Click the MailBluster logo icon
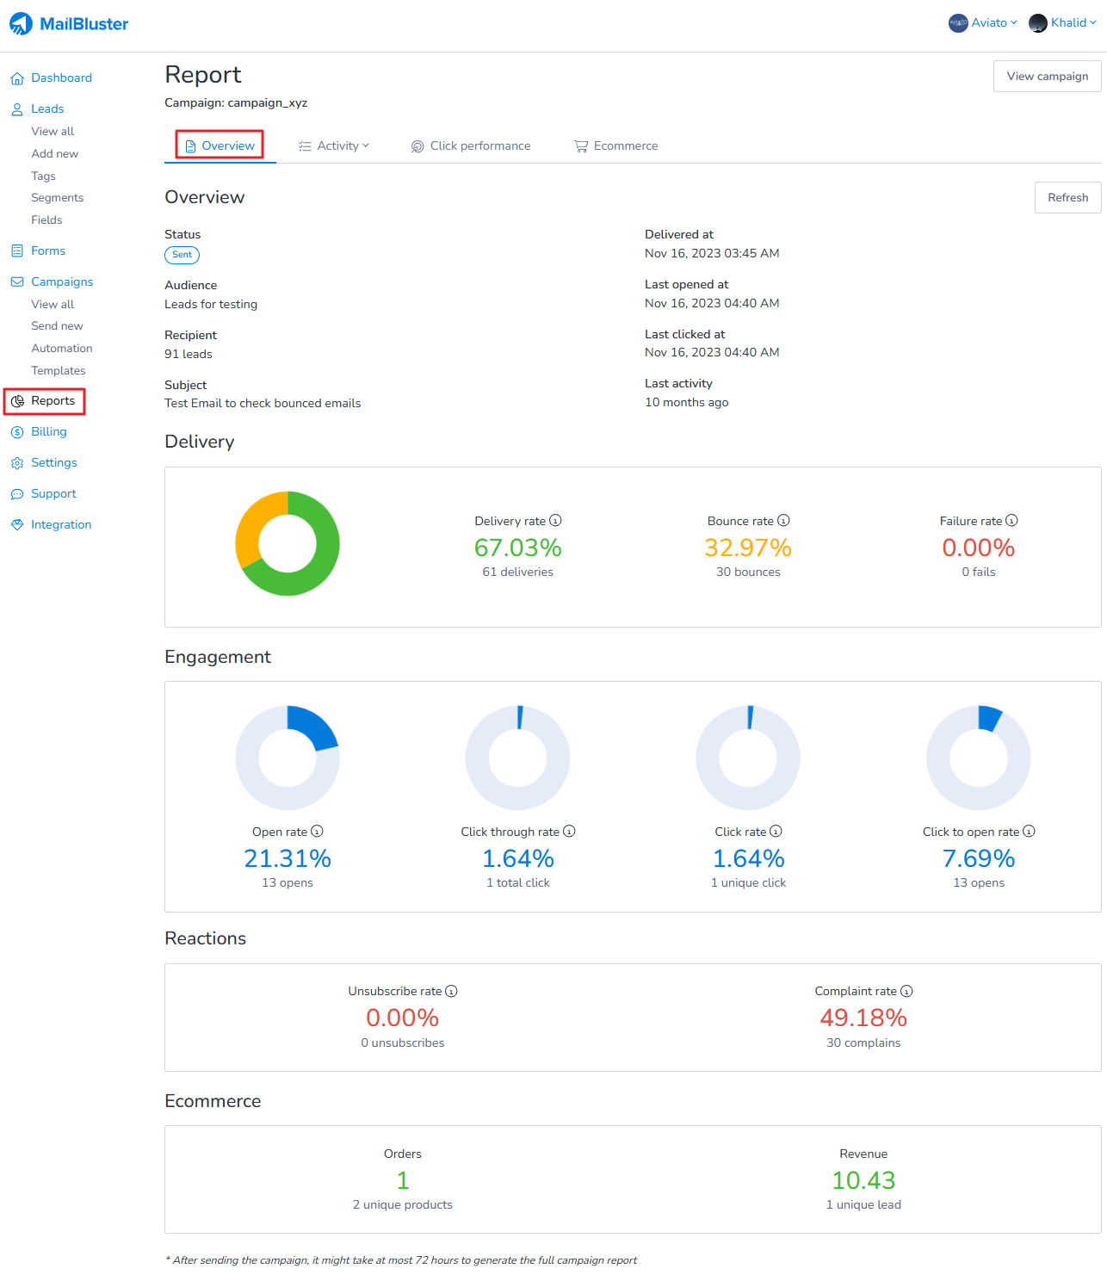This screenshot has width=1107, height=1281. pos(21,24)
